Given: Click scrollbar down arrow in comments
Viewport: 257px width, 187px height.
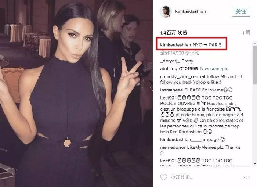Looking at the screenshot, I should tap(255, 164).
